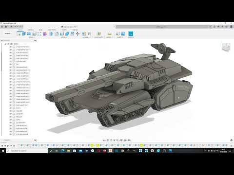Switch to the SHEET METAL toolbar tab
The height and width of the screenshot is (175, 234).
pos(52,30)
